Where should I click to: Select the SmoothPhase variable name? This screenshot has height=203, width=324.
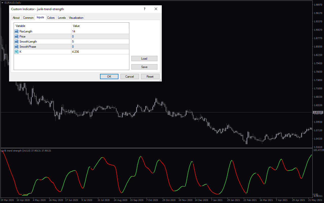coord(28,47)
